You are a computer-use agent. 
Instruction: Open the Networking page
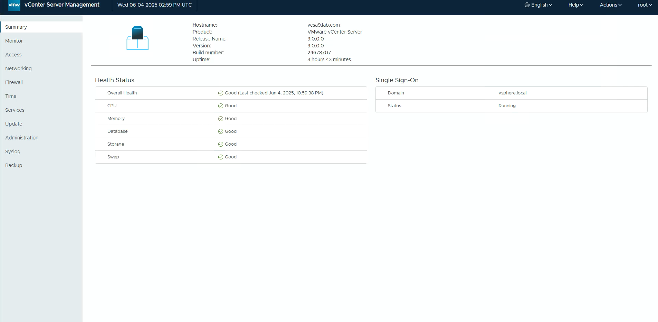click(x=18, y=68)
